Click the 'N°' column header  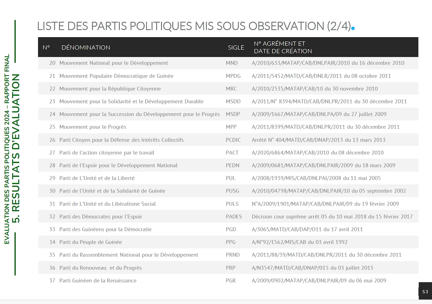(x=46, y=47)
